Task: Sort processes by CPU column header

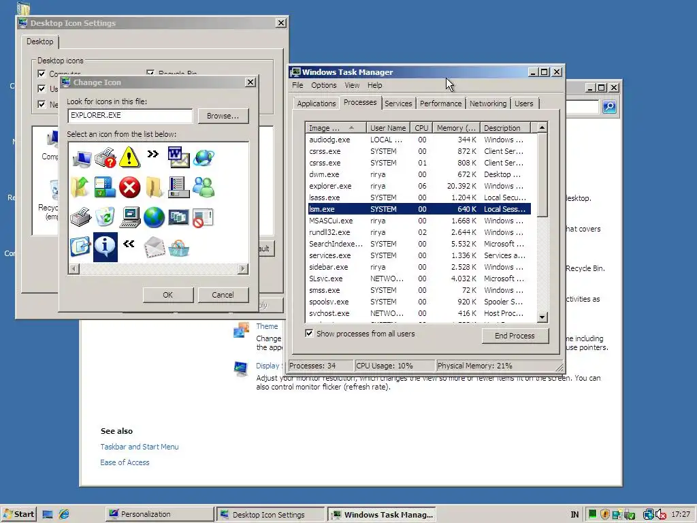Action: (x=421, y=127)
